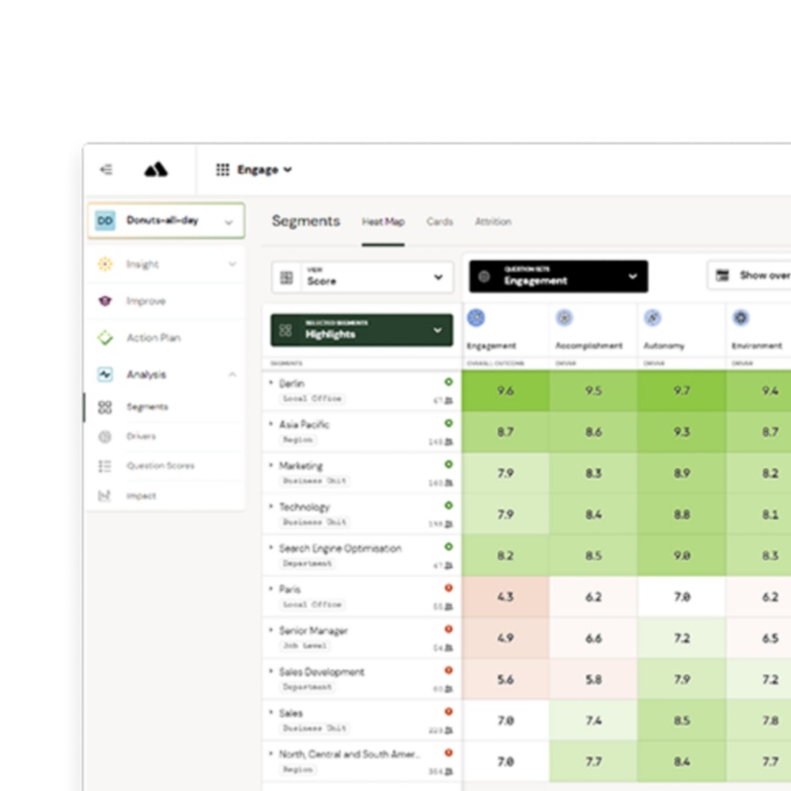Open the Question Sets Engagement dropdown
Screen dimensions: 791x791
(x=559, y=277)
